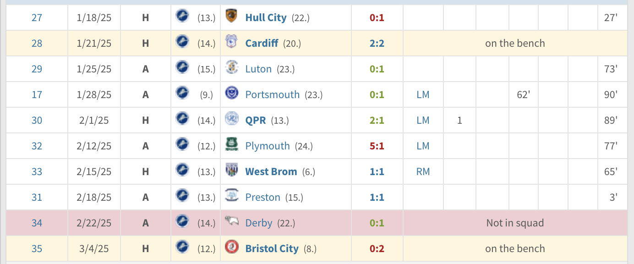Click the Luton club crest icon
Image resolution: width=634 pixels, height=264 pixels.
click(231, 68)
